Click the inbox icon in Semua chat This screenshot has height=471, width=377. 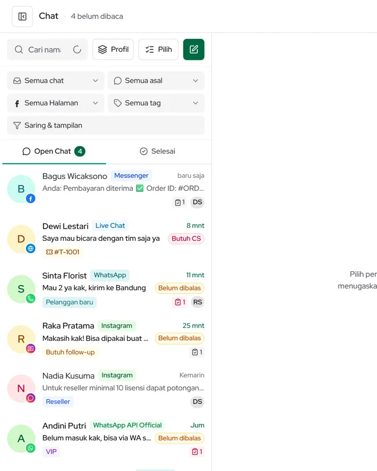[17, 81]
